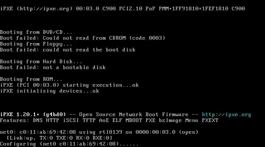Click the 'Booting from ROM...' line
265x147 pixels.
pyautogui.click(x=31, y=79)
